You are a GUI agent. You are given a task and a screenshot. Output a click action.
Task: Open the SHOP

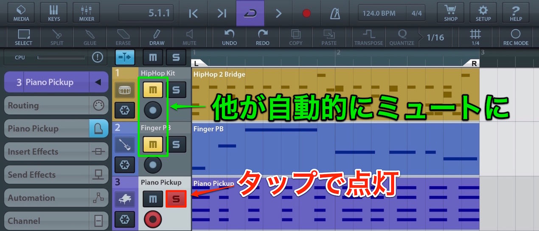(x=451, y=13)
